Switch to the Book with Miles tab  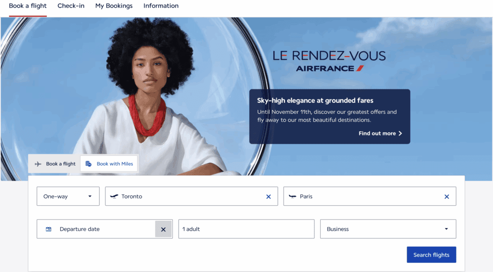click(x=109, y=164)
